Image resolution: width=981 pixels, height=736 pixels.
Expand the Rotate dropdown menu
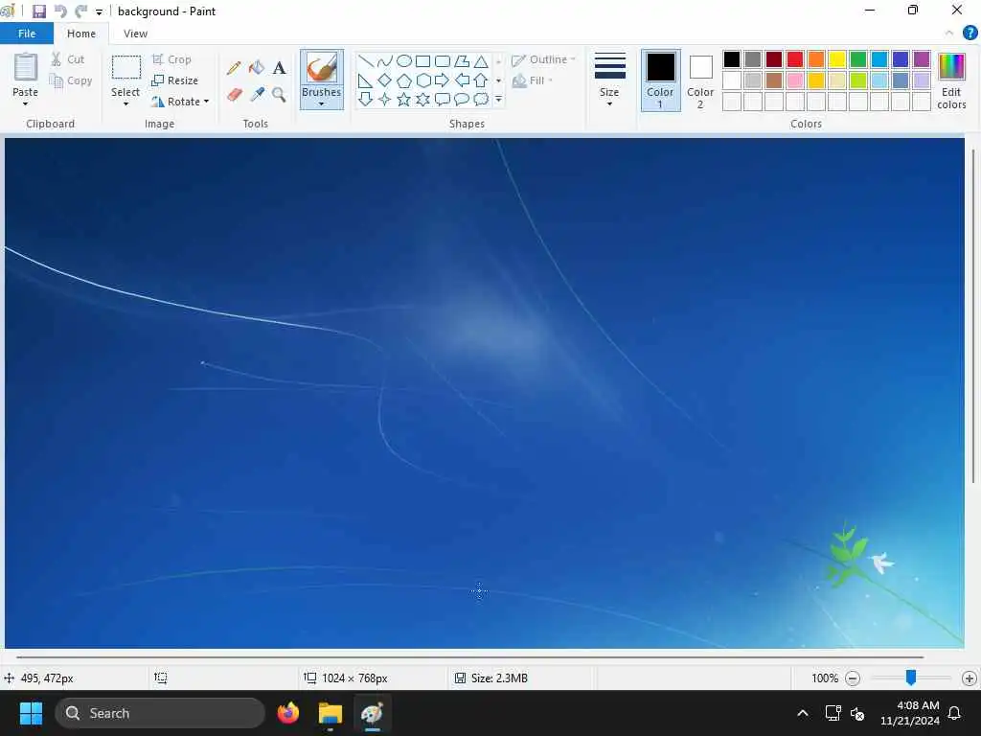(206, 102)
